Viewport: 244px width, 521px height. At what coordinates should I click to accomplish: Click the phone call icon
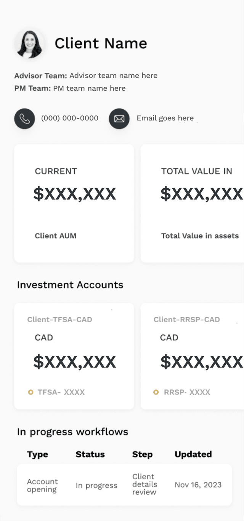point(24,118)
